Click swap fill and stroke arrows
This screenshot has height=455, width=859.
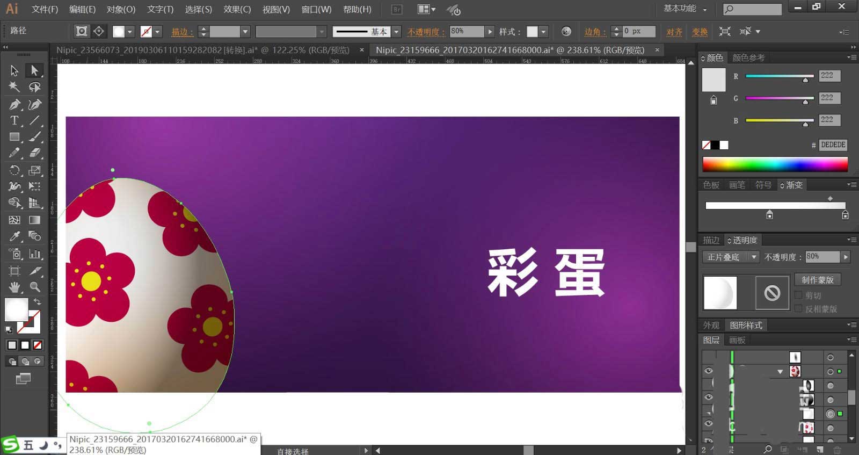tap(37, 302)
